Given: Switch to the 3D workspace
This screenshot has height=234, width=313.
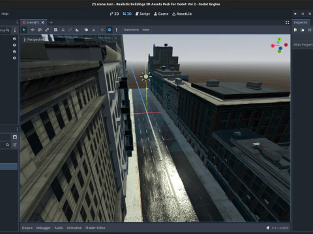Looking at the screenshot, I should [x=127, y=14].
